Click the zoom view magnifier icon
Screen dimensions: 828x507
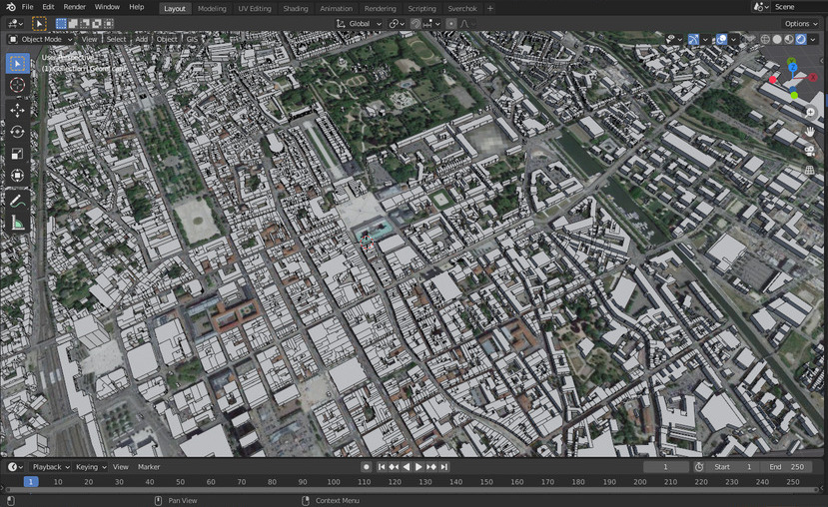810,112
